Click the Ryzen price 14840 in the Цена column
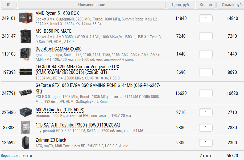The image size is (244, 160). (181, 18)
